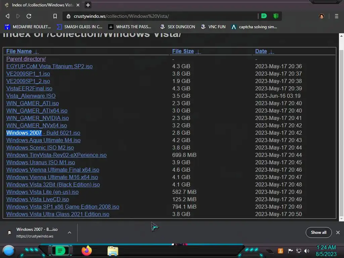Bookmark this page with the bookmark icon

[55, 16]
